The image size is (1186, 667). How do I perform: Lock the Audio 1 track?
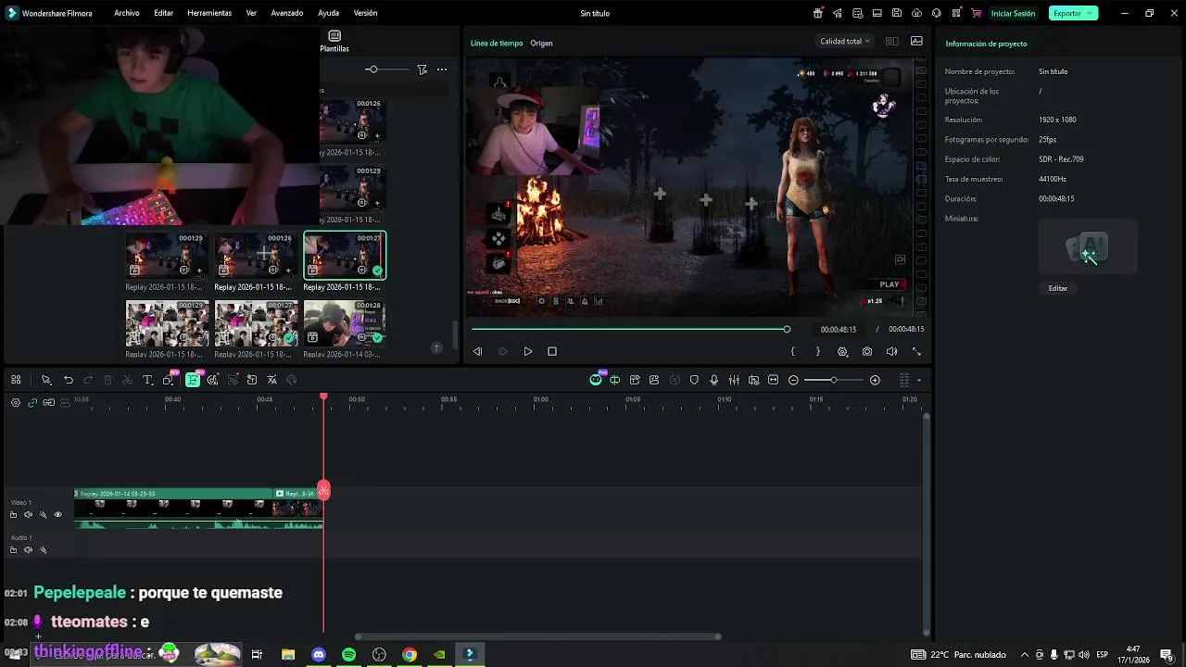(13, 550)
